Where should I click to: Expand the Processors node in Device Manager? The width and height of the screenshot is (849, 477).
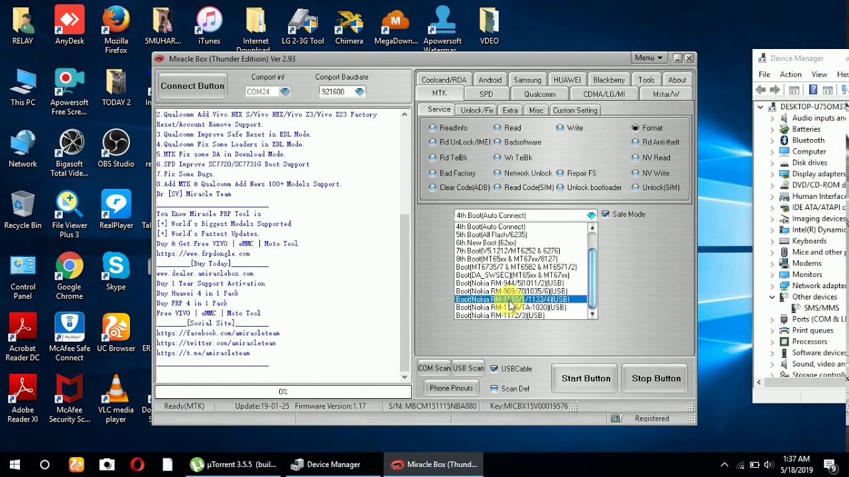click(x=772, y=342)
